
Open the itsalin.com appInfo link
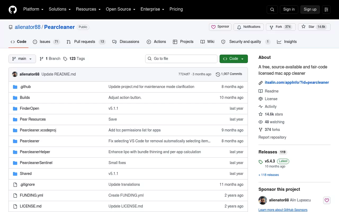pyautogui.click(x=297, y=83)
